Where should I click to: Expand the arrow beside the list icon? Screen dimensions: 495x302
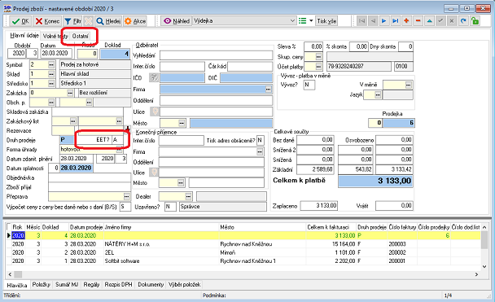[x=311, y=21]
